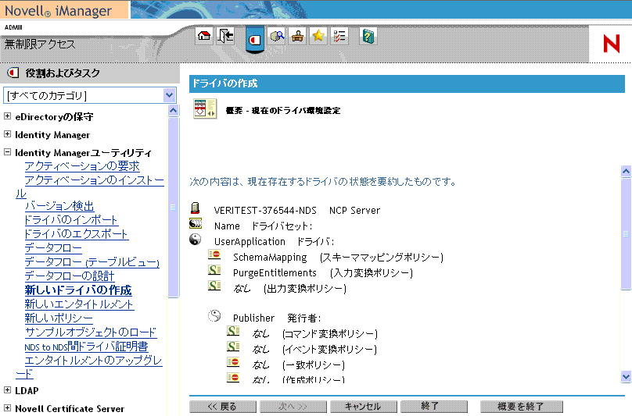Click the Favorites star icon

point(318,36)
